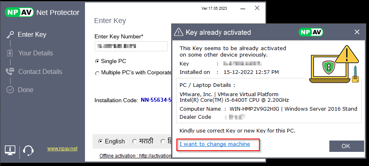Click the Contact Details phone icon

(10, 71)
